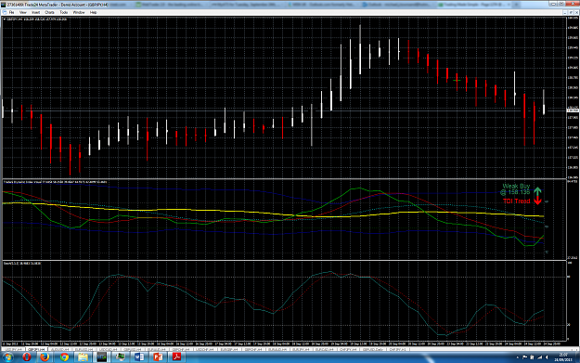Open the Windows Start menu

7,357
